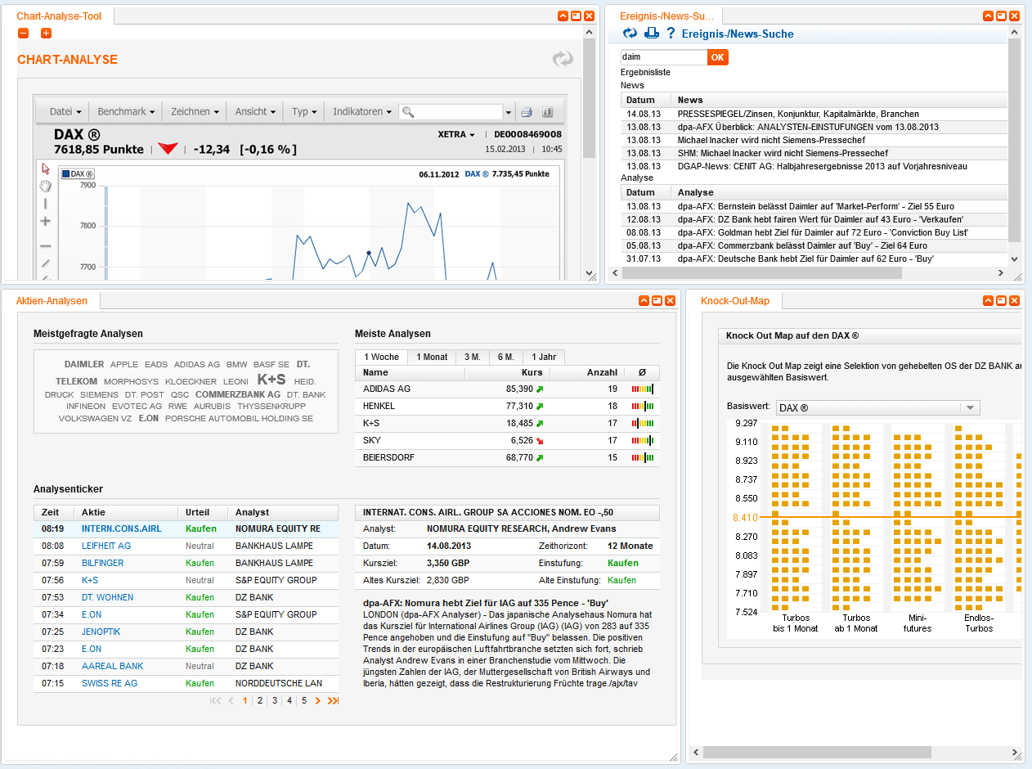Image resolution: width=1032 pixels, height=769 pixels.
Task: Select the red pointer tool in chart
Action: click(x=46, y=169)
